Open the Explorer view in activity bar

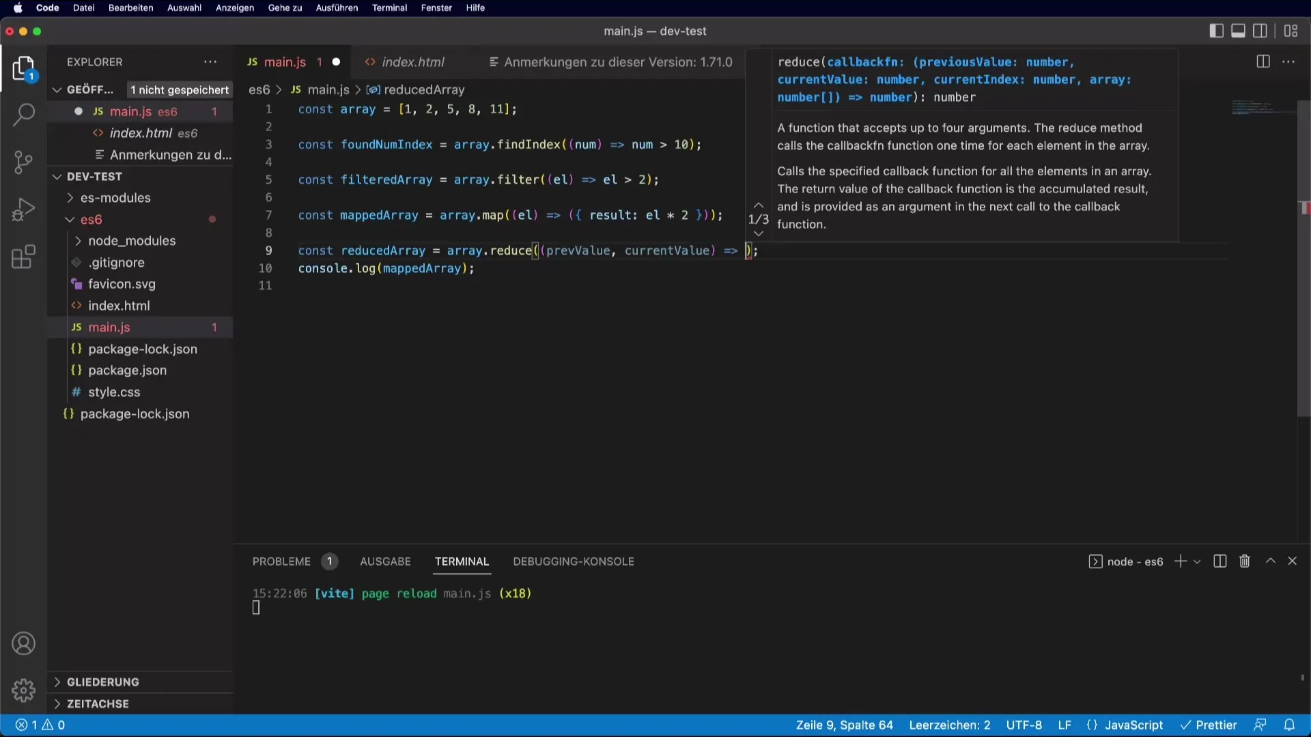[23, 69]
